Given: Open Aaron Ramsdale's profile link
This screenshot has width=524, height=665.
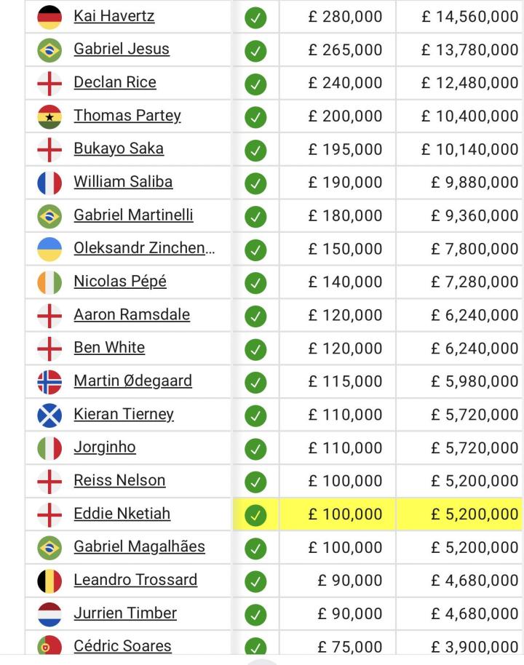Looking at the screenshot, I should (x=132, y=315).
